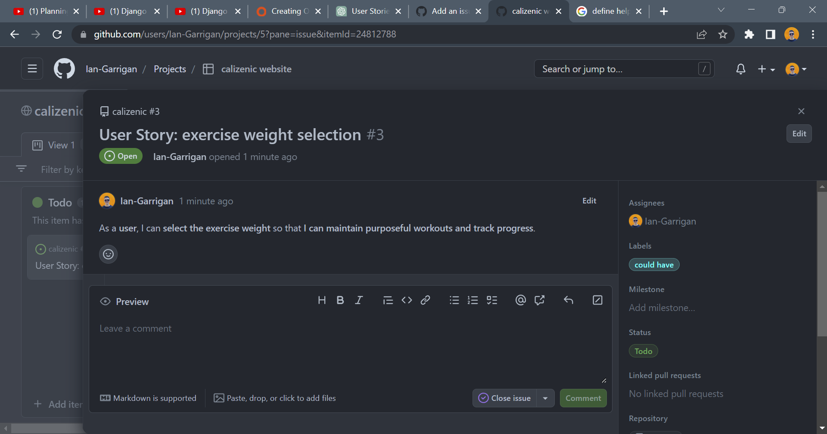Screen dimensions: 827x434
Task: Click the notifications bell icon
Action: tap(740, 69)
